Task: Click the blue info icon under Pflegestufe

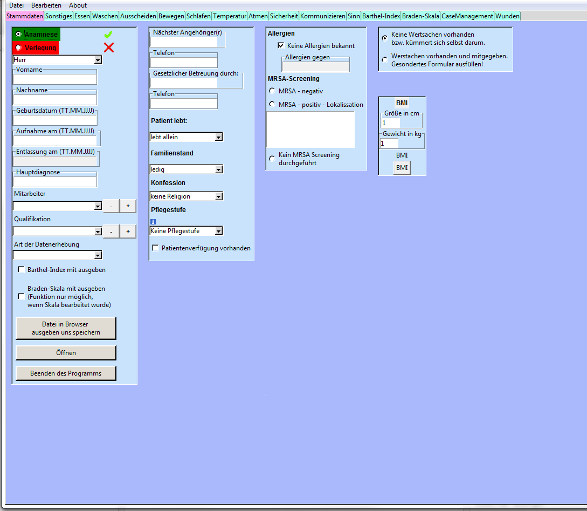Action: [153, 222]
